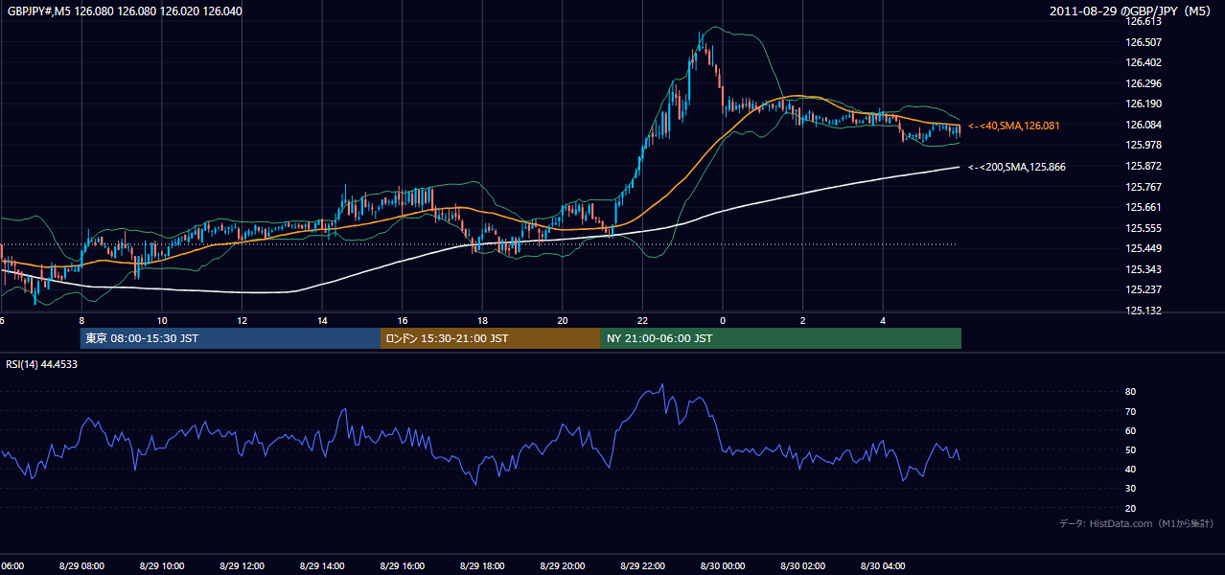Click price axis value 125.555
Image resolution: width=1225 pixels, height=575 pixels.
click(x=1144, y=228)
